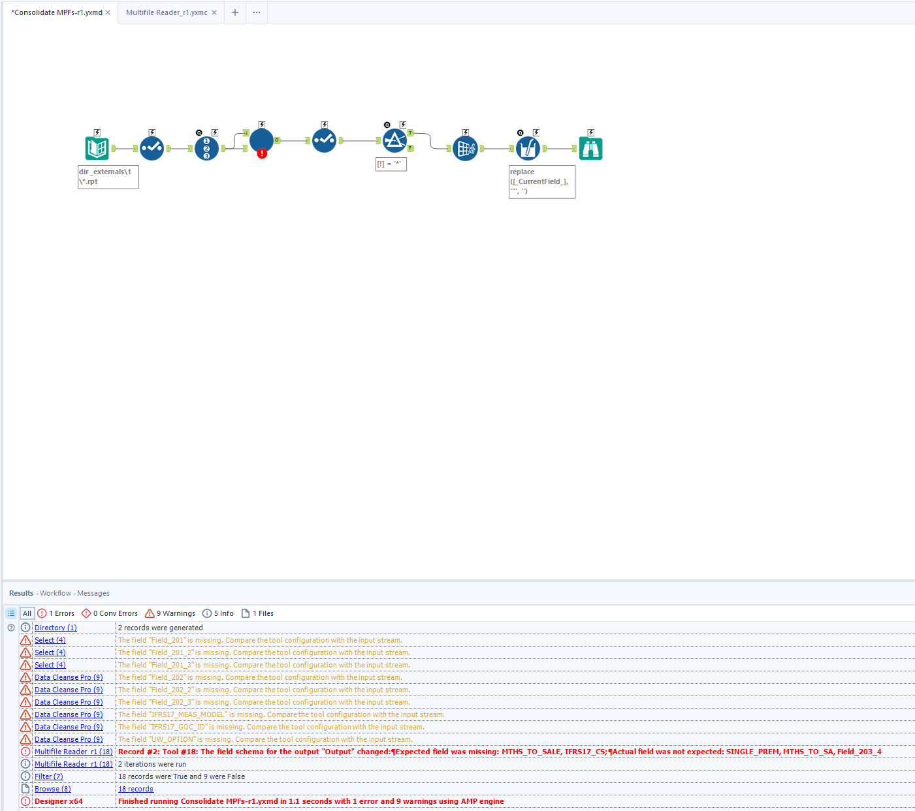Click the All filter button in Results toolbar
This screenshot has height=811, width=915.
click(x=27, y=613)
